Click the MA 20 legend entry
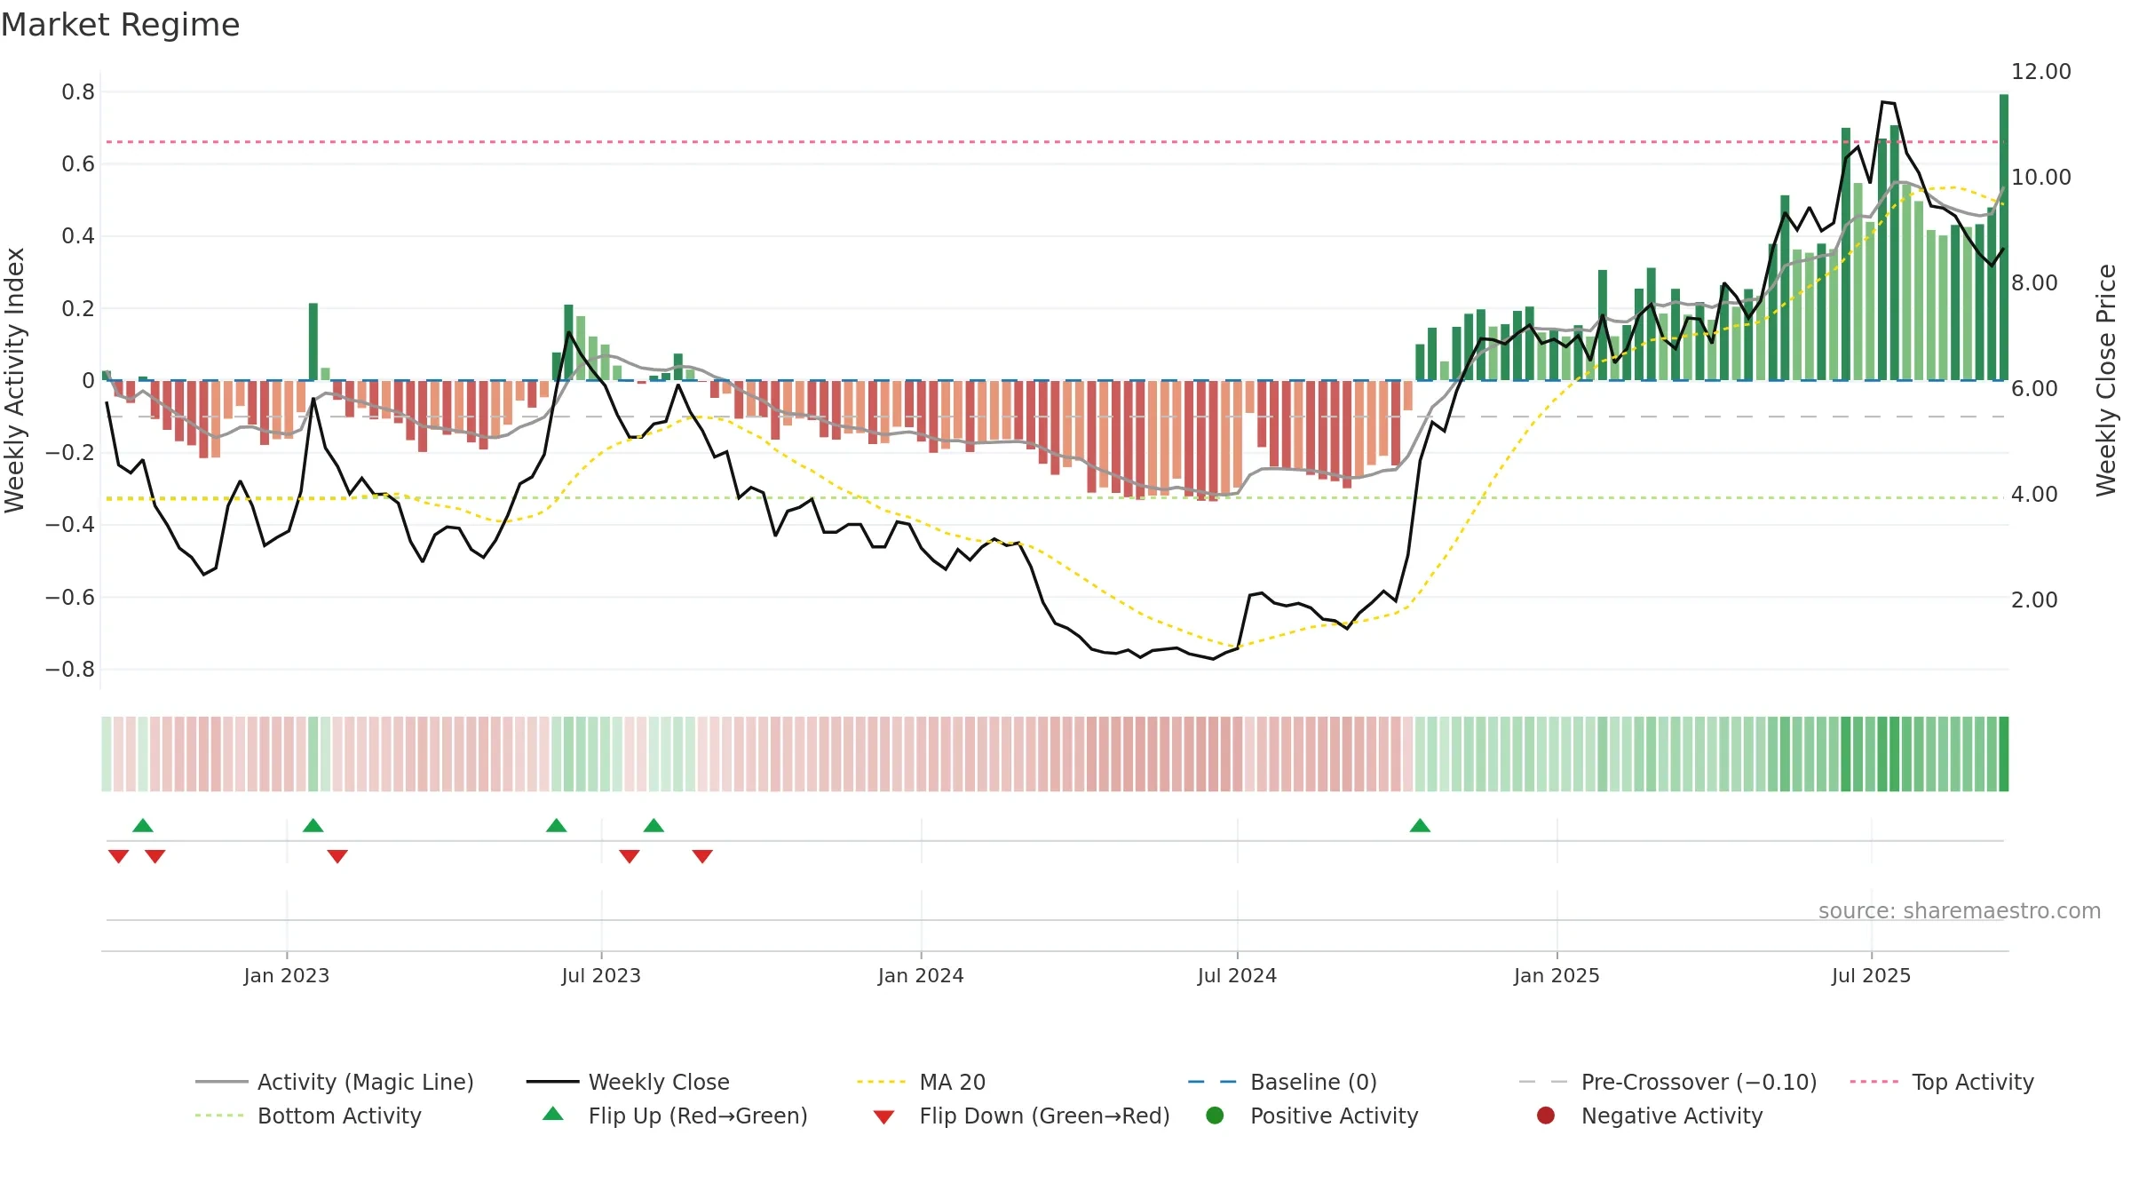Screen dimensions: 2131x1199 point(921,1082)
